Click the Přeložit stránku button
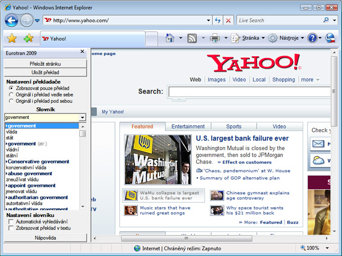The height and width of the screenshot is (256, 342). [x=46, y=64]
